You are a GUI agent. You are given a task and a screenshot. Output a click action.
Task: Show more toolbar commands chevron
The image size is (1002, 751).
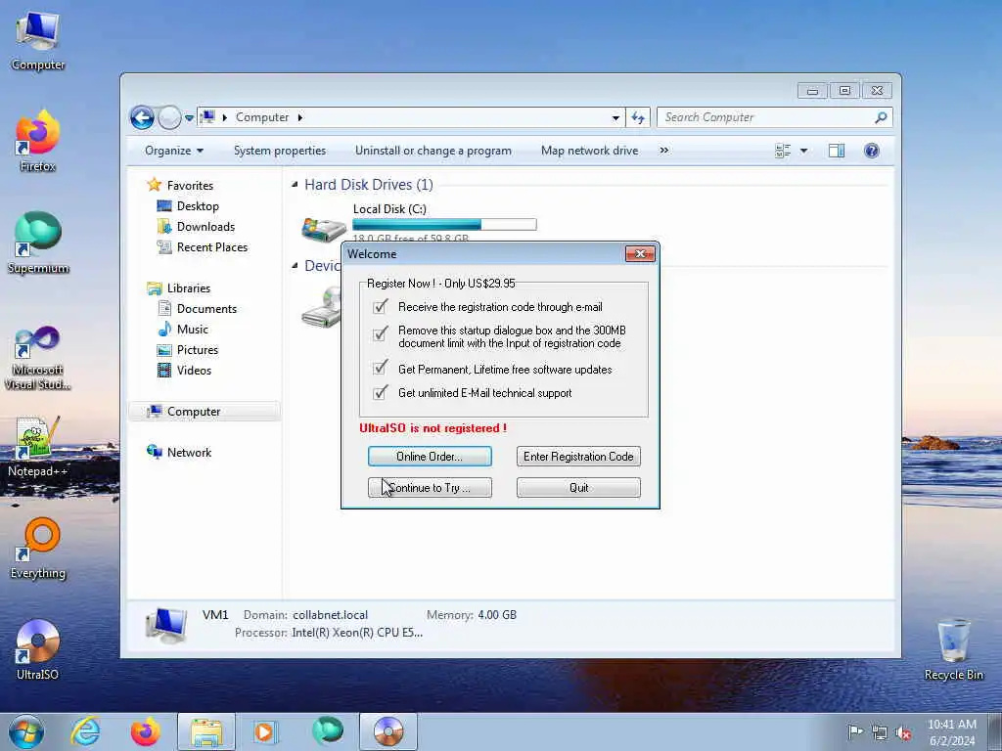click(x=664, y=151)
